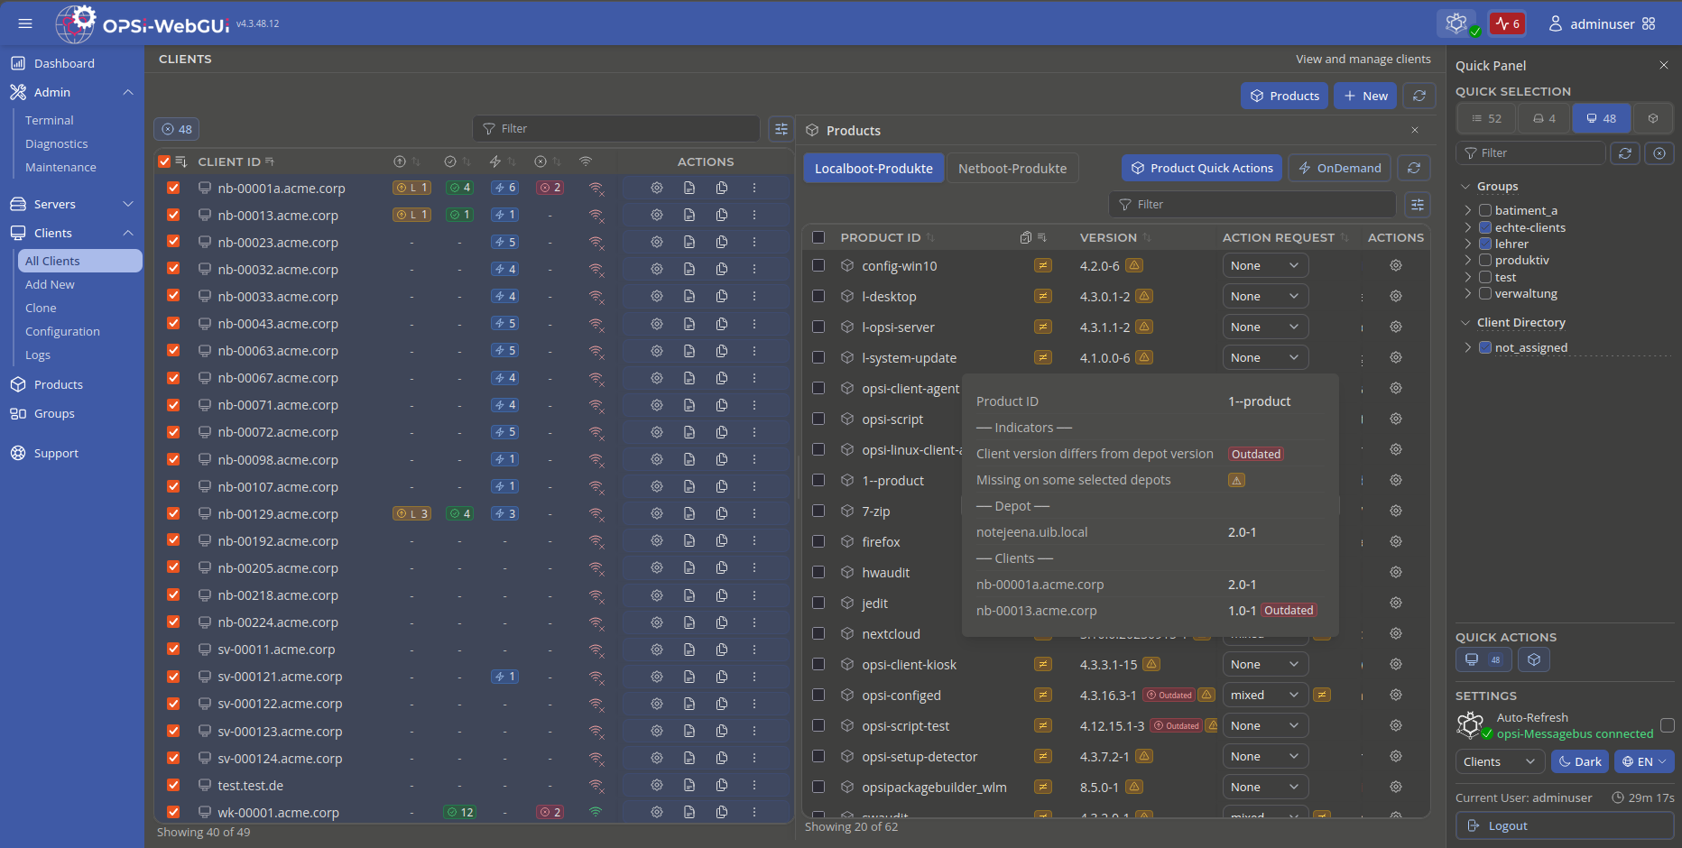The width and height of the screenshot is (1682, 848).
Task: Open client table column settings next to filter
Action: coord(781,129)
